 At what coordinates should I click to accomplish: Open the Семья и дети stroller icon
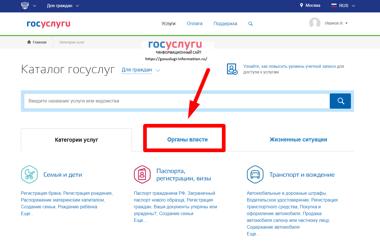point(29,175)
